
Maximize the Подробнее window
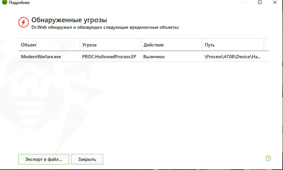(x=260, y=2)
